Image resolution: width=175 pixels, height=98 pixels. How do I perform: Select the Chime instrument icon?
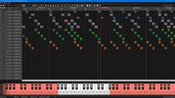pyautogui.click(x=53, y=5)
